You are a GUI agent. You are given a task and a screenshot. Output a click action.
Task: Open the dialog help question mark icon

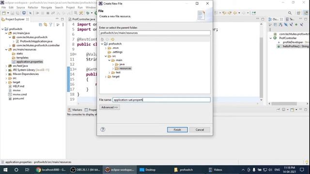(x=103, y=130)
